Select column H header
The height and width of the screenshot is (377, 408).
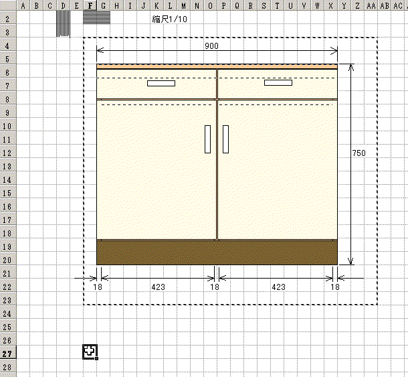[117, 5]
